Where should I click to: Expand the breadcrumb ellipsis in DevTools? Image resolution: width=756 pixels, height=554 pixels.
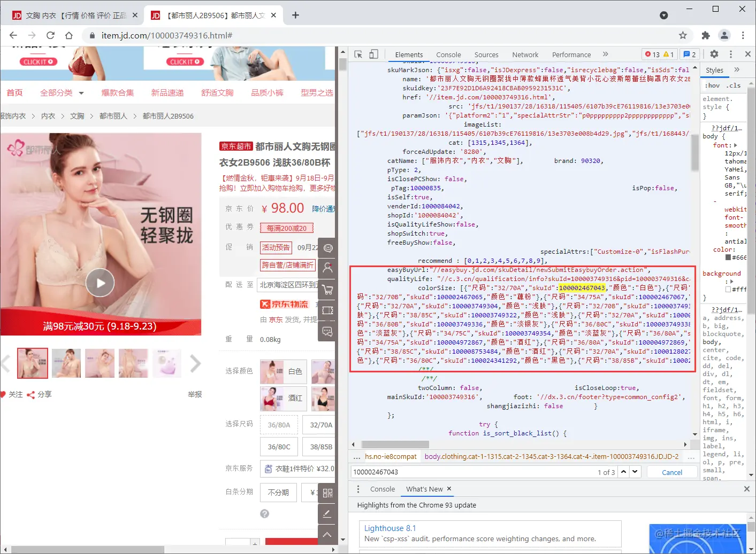point(357,457)
